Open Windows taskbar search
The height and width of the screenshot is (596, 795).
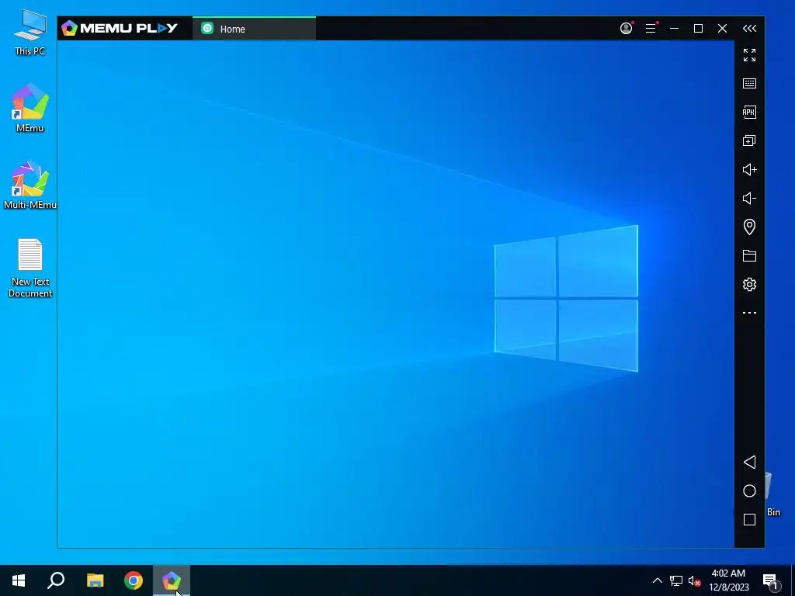pos(56,580)
